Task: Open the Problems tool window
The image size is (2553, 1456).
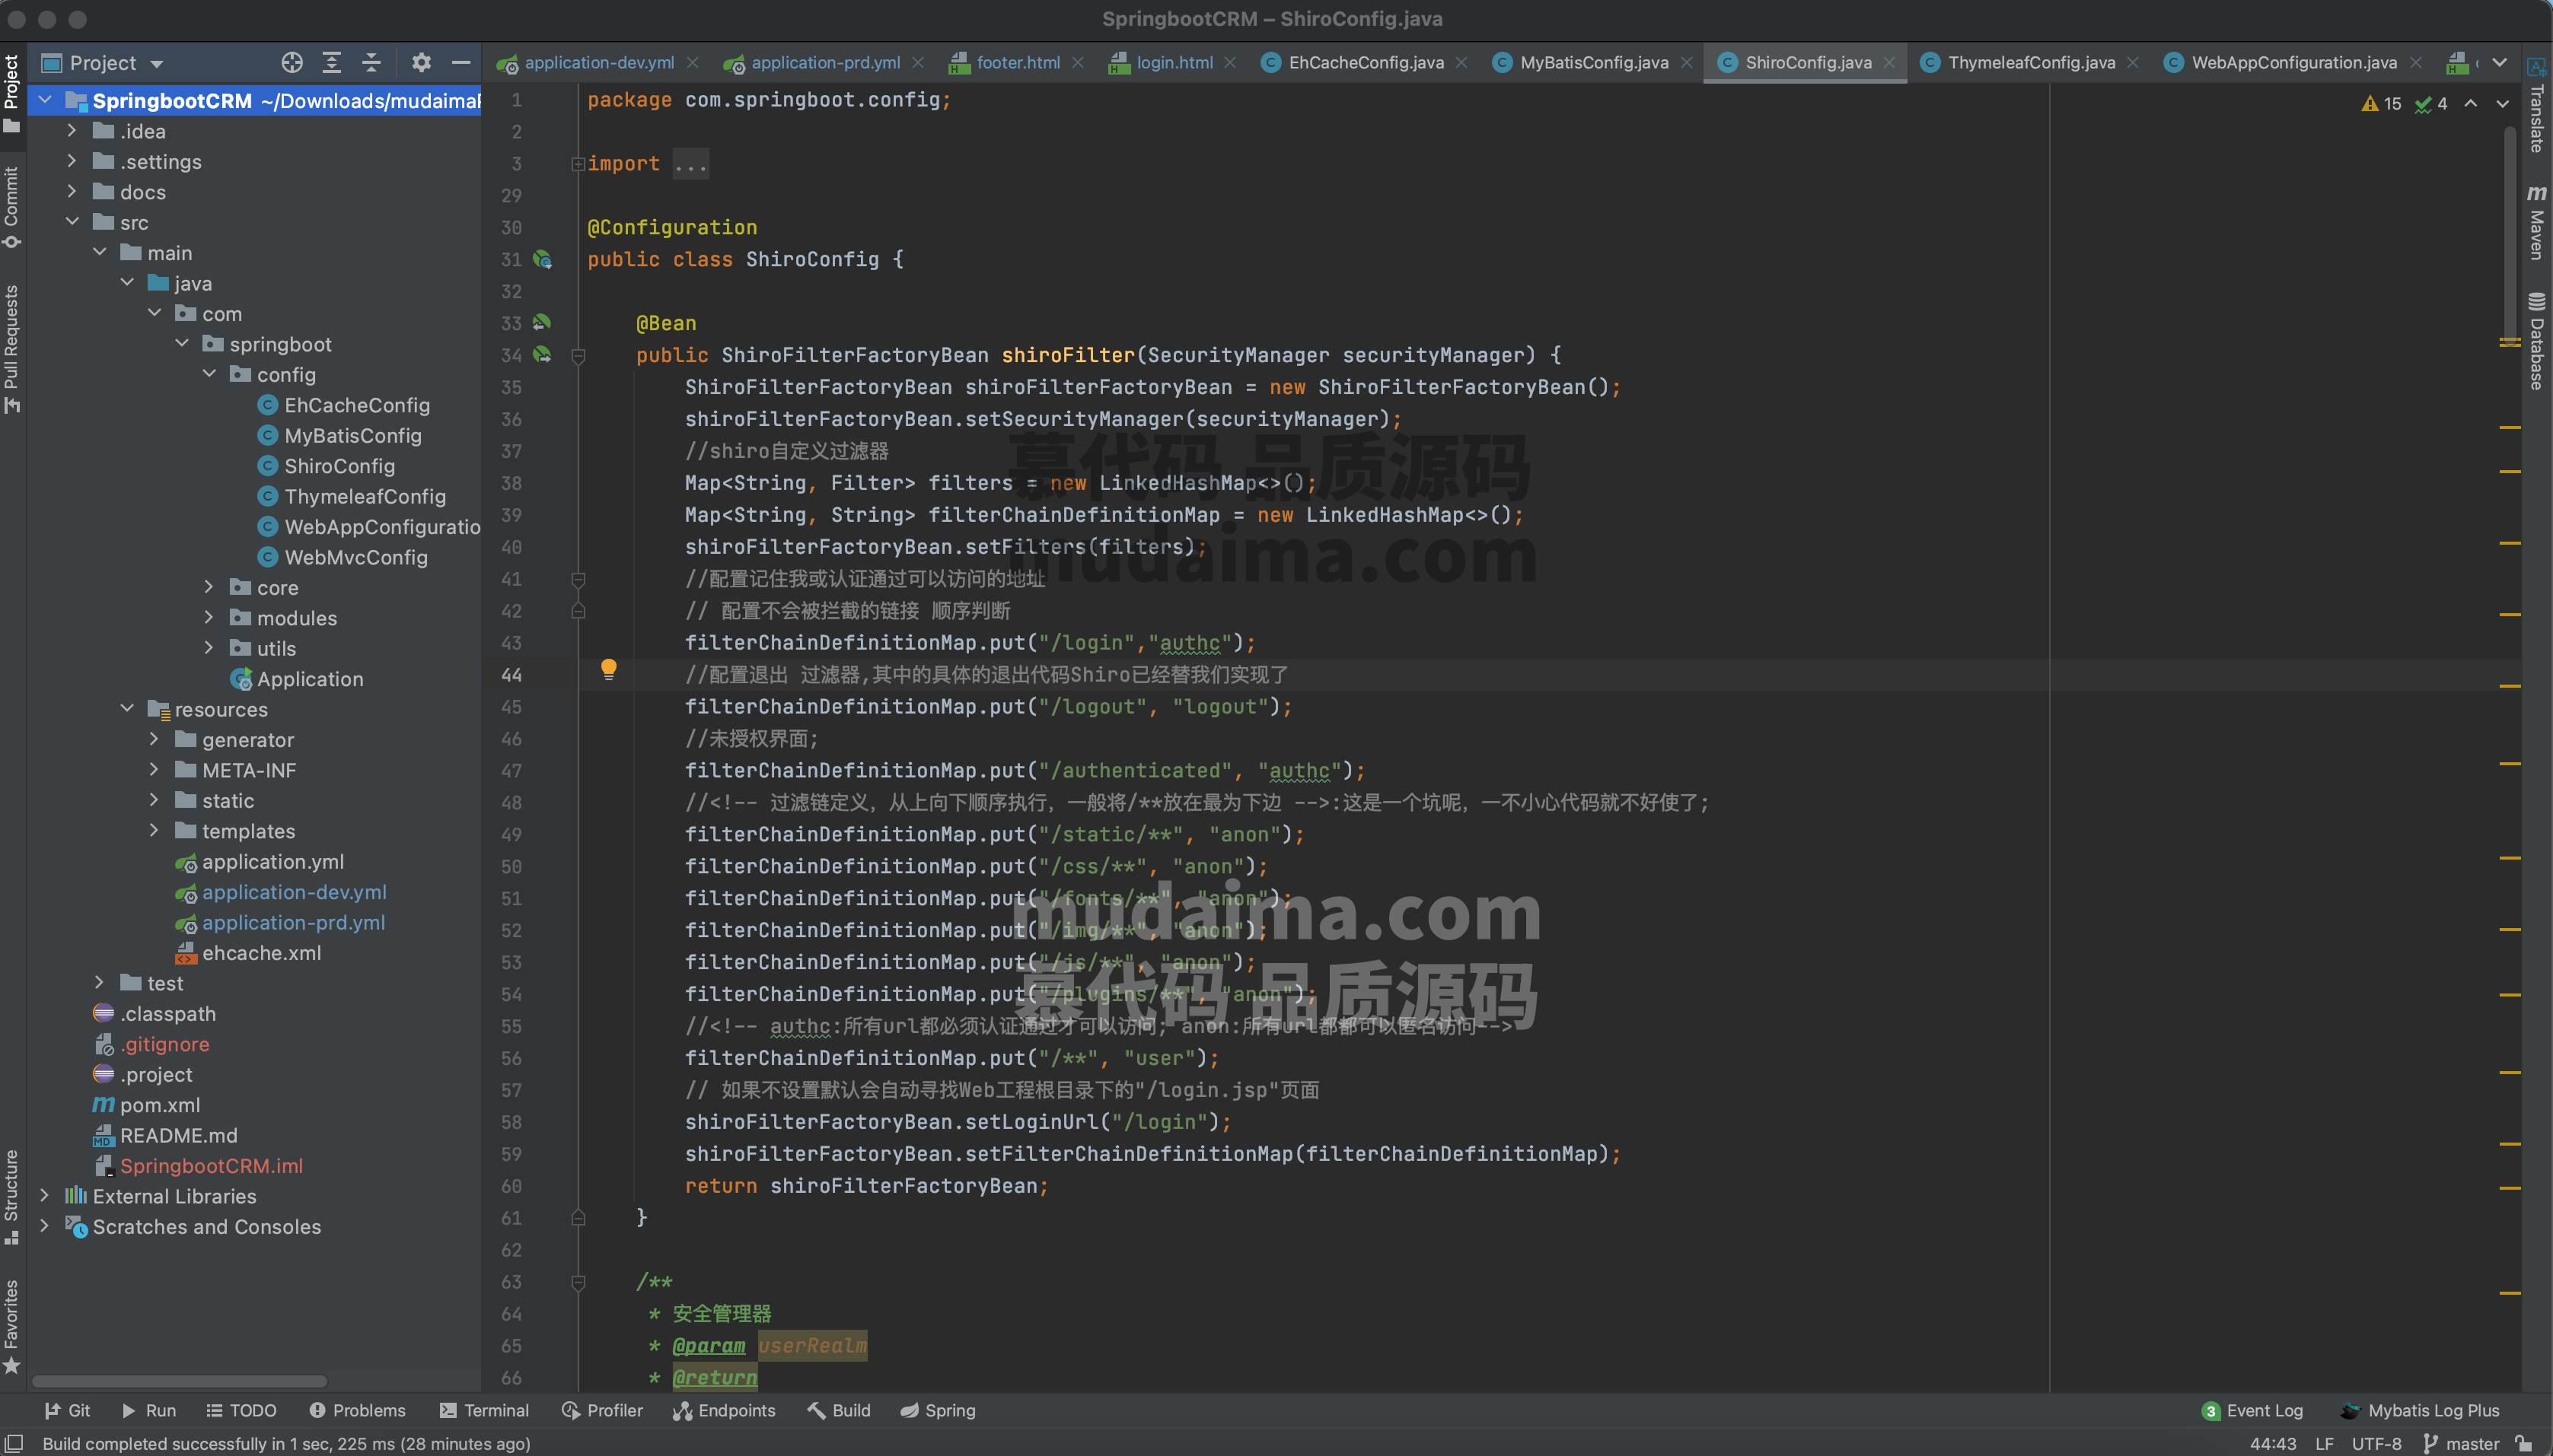Action: point(357,1410)
